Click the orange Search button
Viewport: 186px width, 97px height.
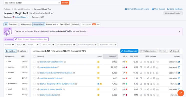[65, 3]
